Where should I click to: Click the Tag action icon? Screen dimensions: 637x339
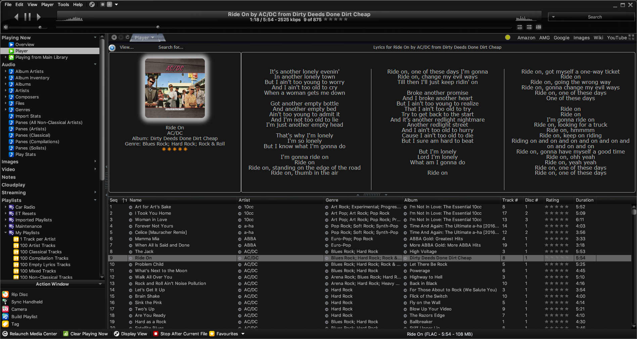(5, 324)
